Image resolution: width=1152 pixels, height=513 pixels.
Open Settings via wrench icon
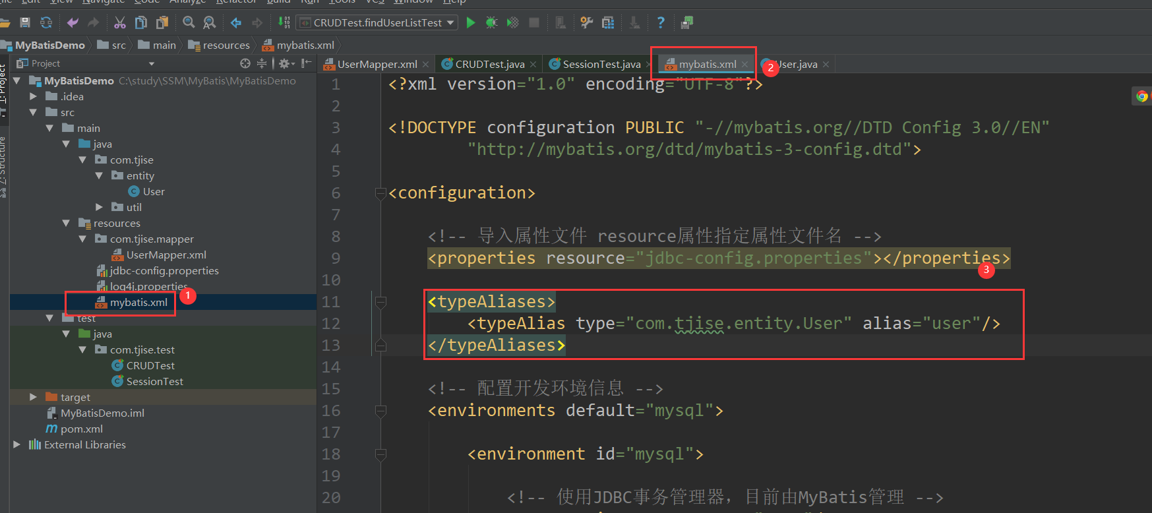point(587,22)
